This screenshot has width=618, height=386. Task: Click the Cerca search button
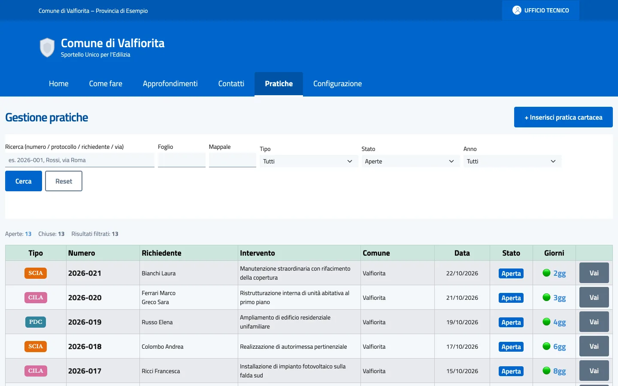pos(24,181)
